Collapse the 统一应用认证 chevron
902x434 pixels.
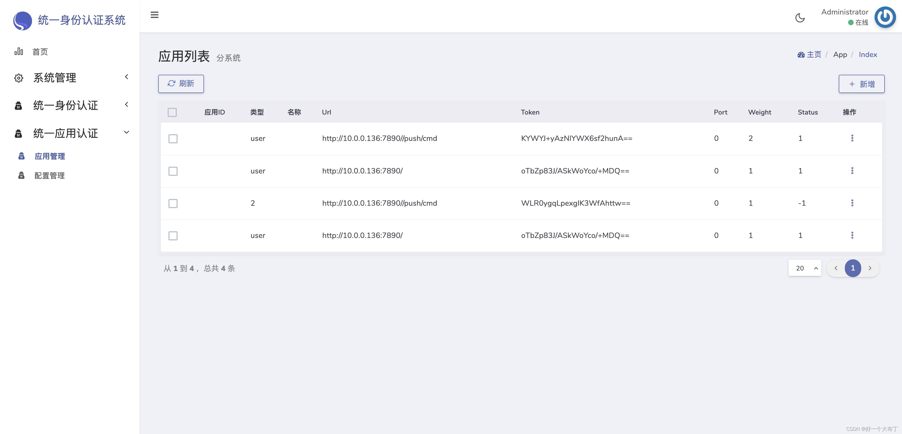coord(126,132)
